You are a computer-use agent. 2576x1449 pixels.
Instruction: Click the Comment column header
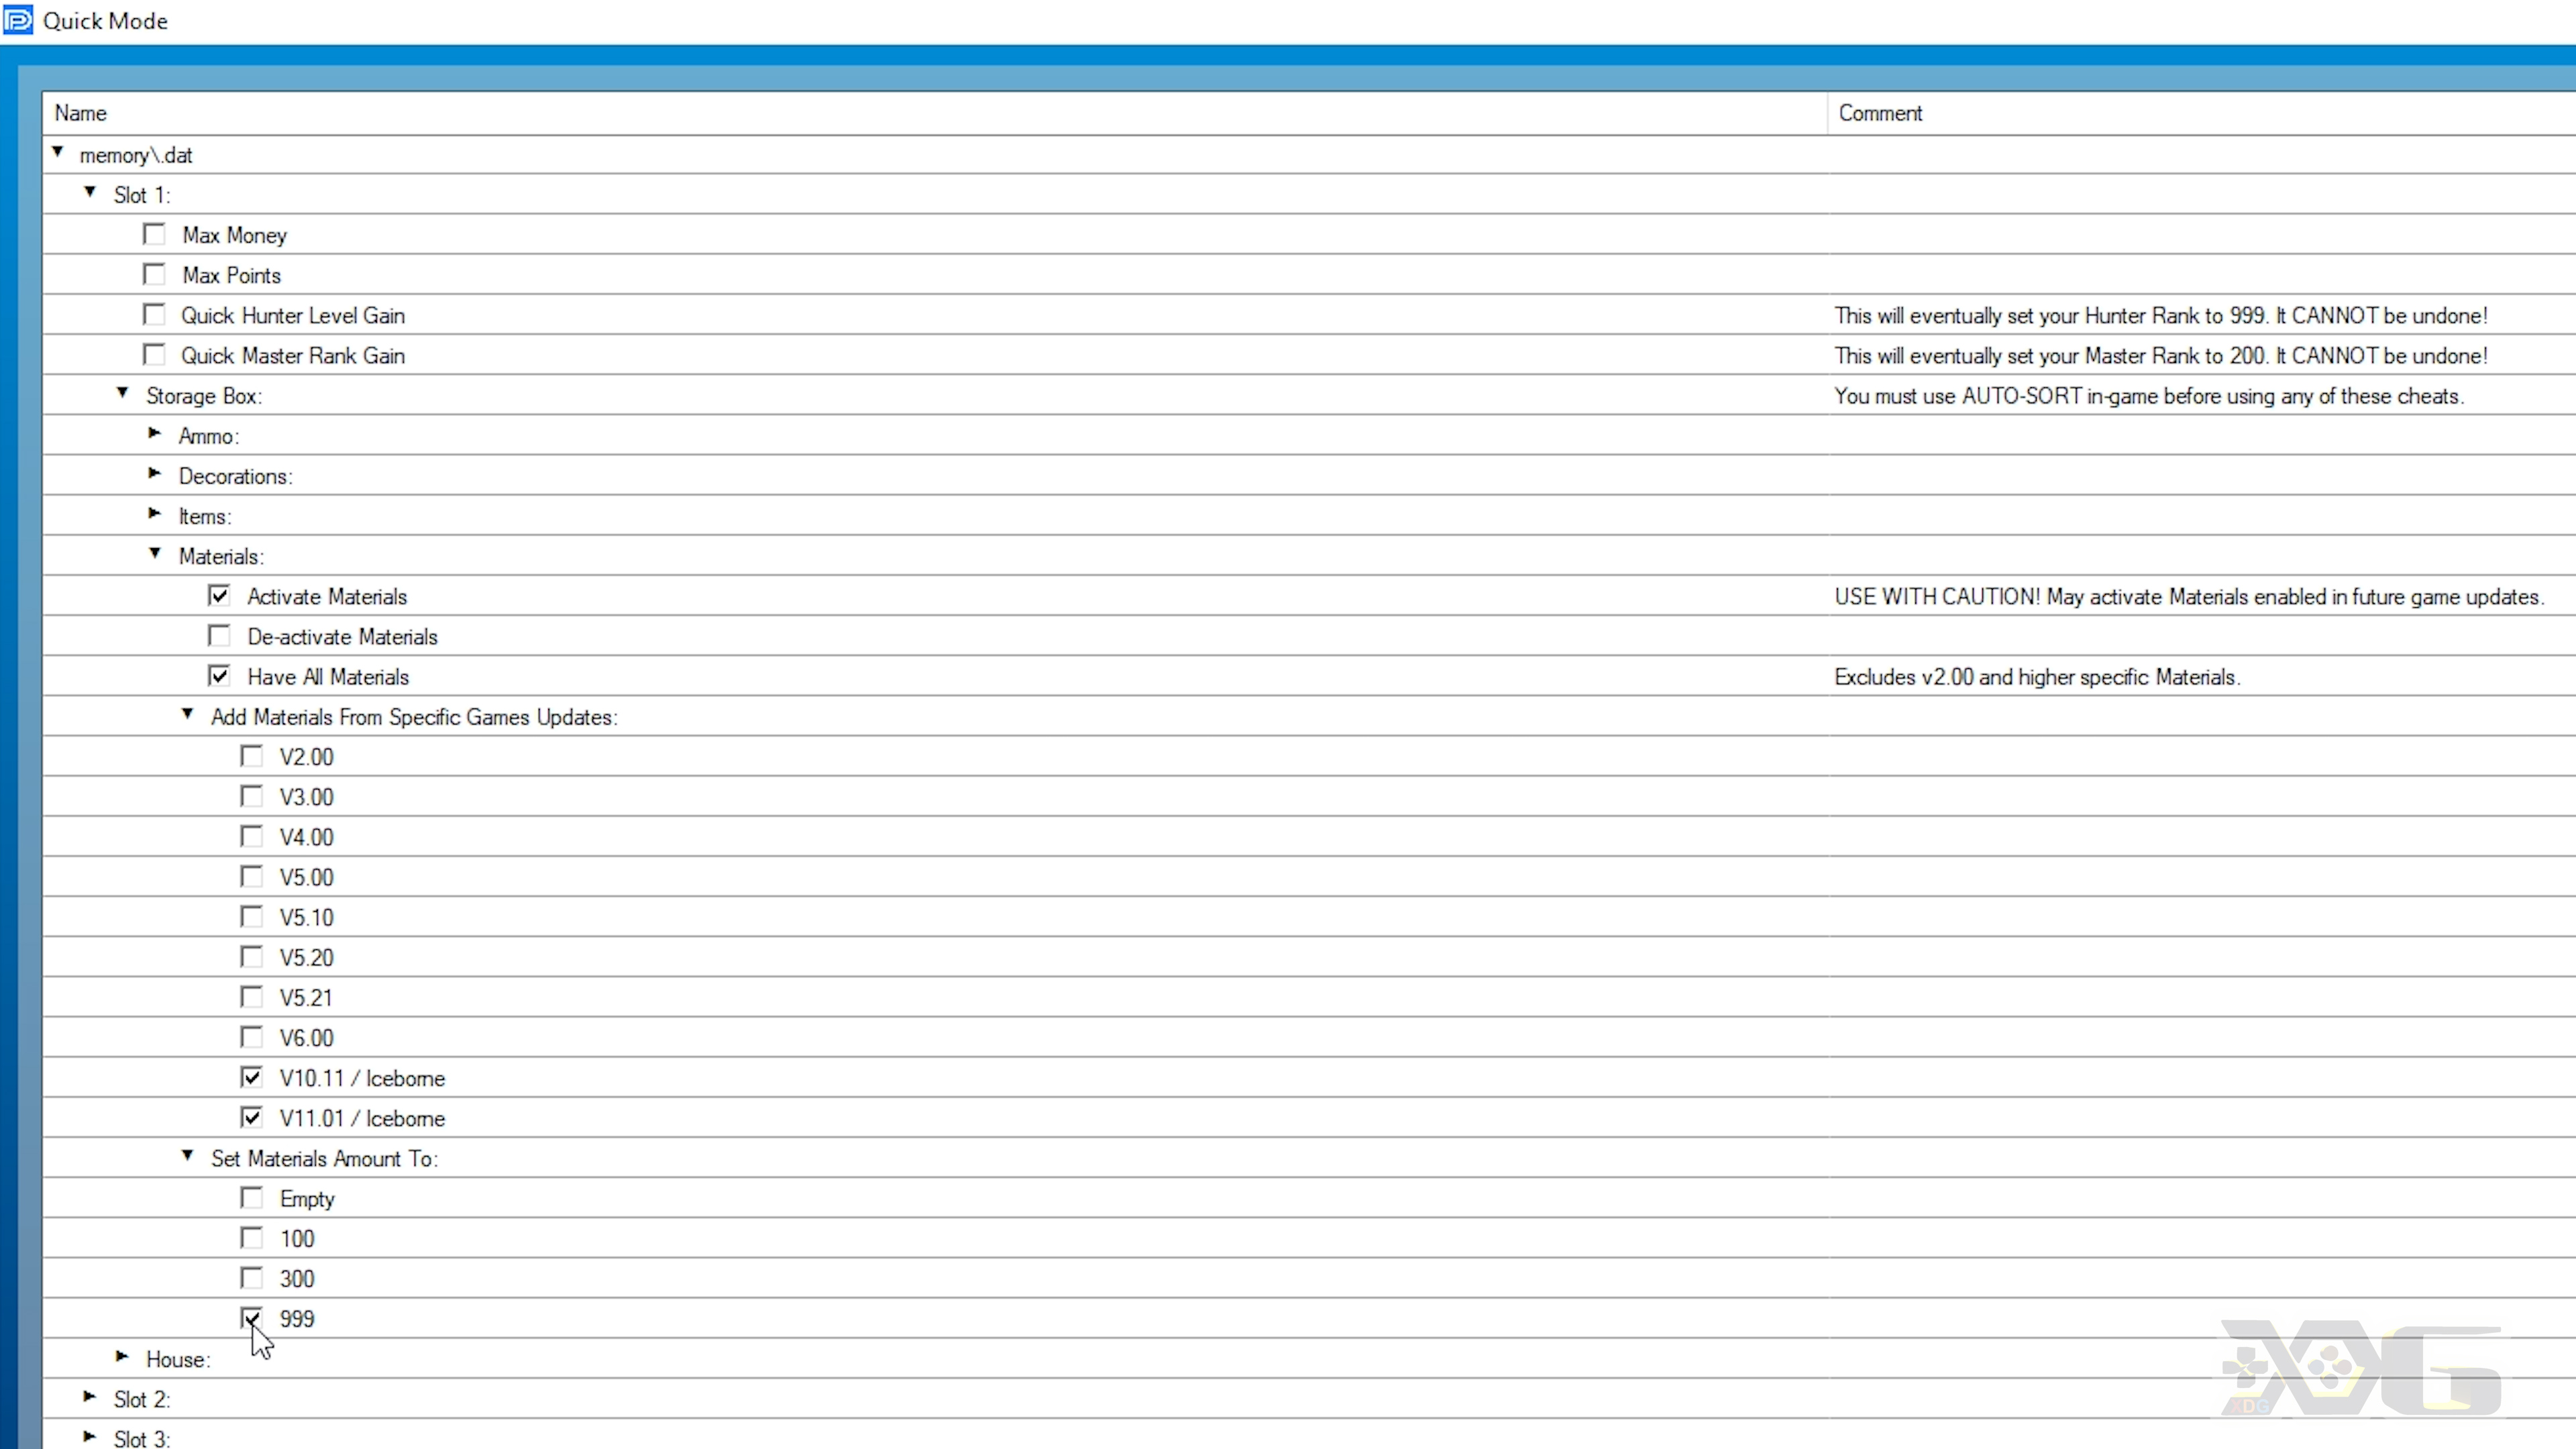tap(2201, 113)
